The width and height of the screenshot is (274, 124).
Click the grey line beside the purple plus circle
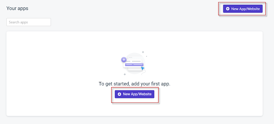pos(128,61)
